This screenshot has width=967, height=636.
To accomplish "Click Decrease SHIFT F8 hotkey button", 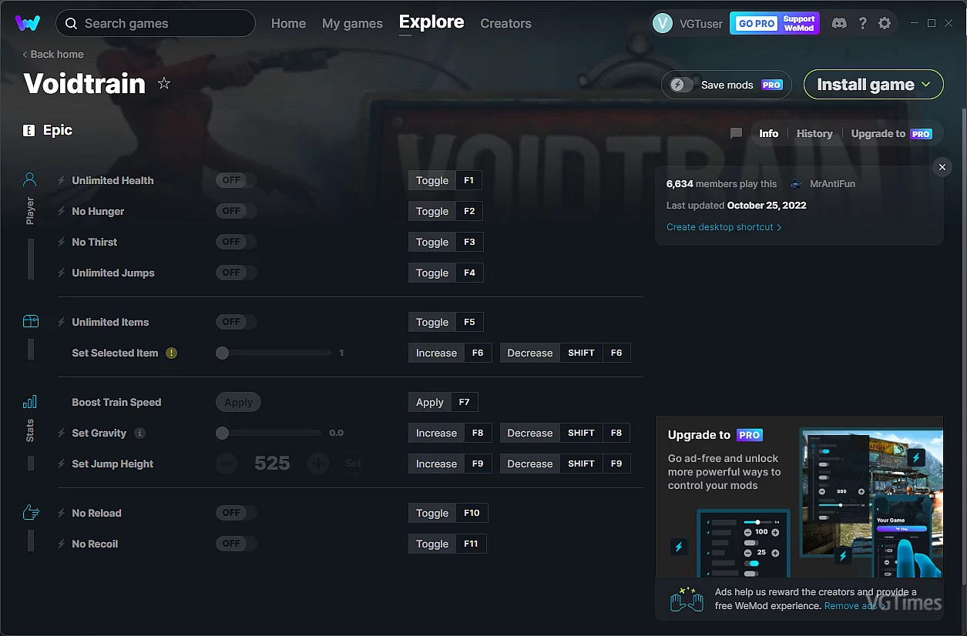I will 565,433.
